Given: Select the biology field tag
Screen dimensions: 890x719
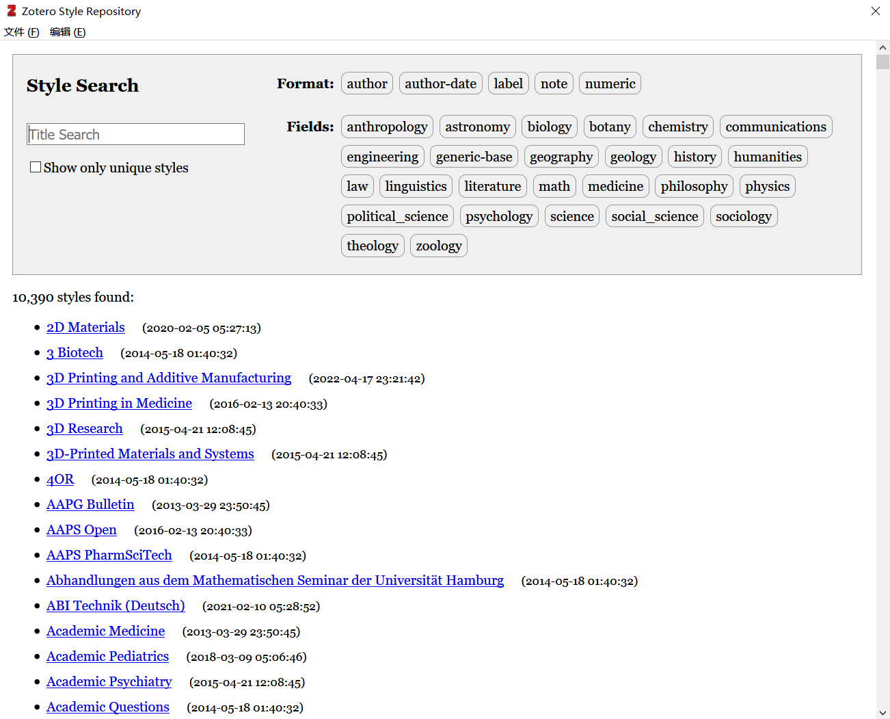Looking at the screenshot, I should point(550,127).
